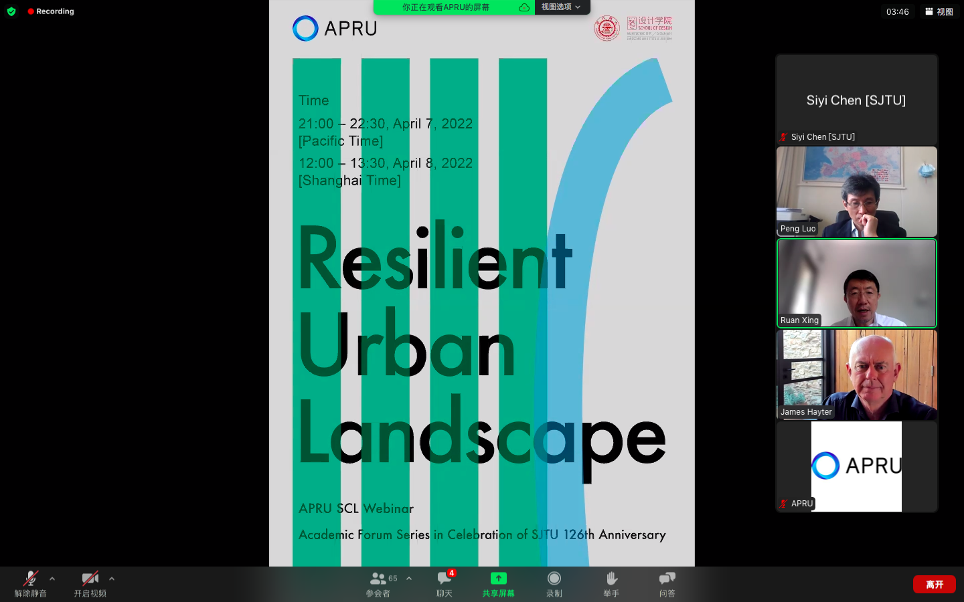Viewport: 964px width, 602px height.
Task: Click the "[Pacific Time]" text on the slide
Action: [x=341, y=141]
